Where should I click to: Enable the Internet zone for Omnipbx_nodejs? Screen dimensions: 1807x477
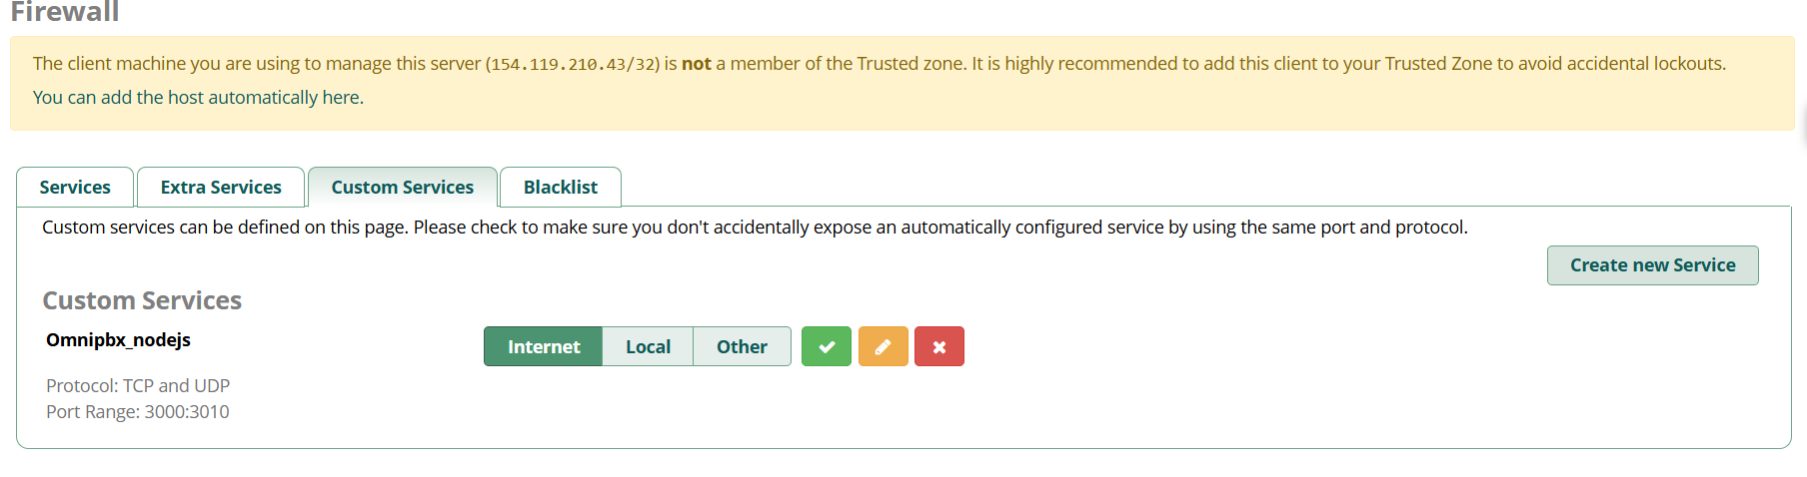coord(543,346)
